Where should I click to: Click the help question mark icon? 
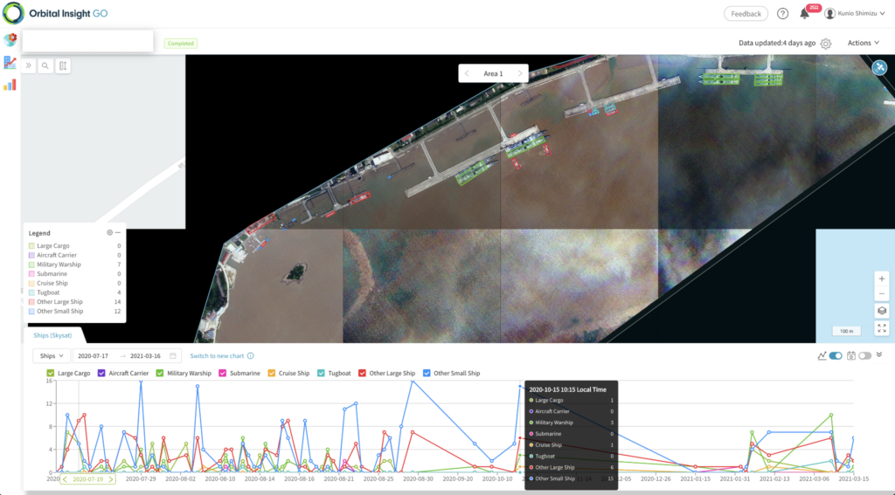(782, 14)
